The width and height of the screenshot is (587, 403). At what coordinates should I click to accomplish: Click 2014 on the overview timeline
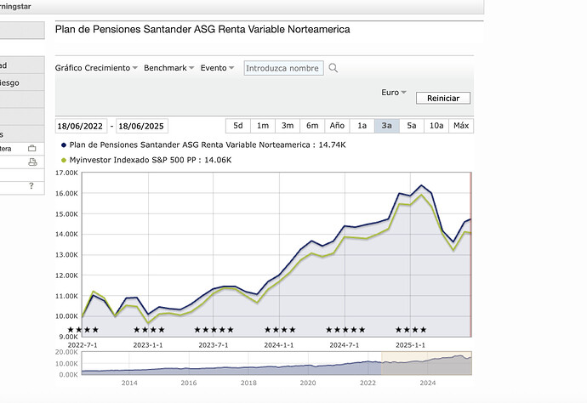[129, 383]
